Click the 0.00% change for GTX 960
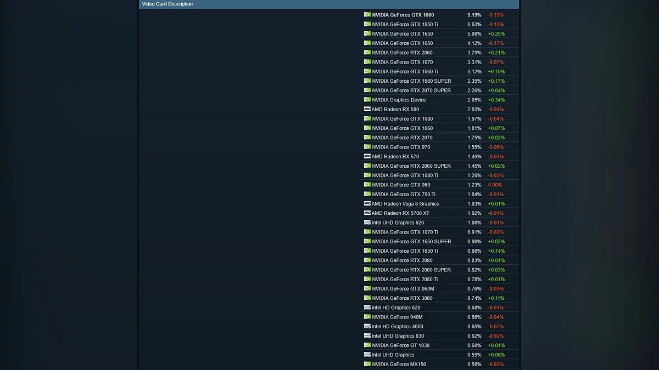The width and height of the screenshot is (659, 370). coord(495,185)
